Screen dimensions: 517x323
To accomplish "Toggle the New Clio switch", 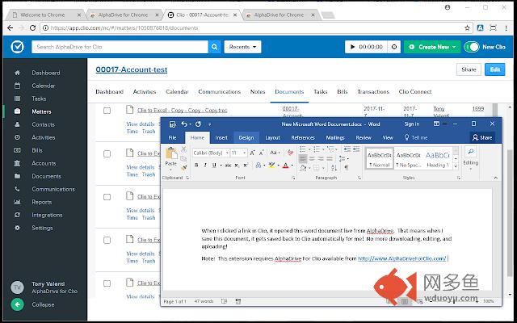I will click(472, 47).
